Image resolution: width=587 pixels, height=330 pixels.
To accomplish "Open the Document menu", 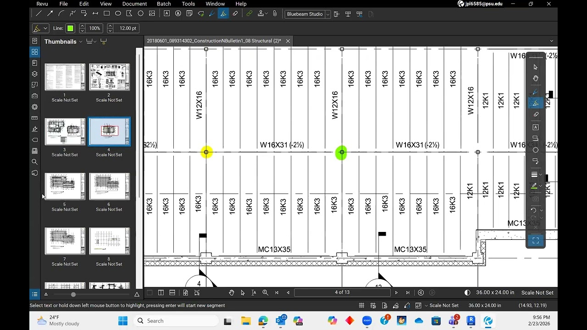I will 134,4.
